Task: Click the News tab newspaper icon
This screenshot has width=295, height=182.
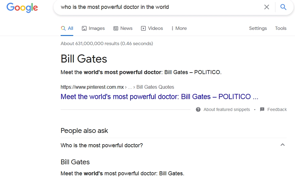Action: click(116, 28)
